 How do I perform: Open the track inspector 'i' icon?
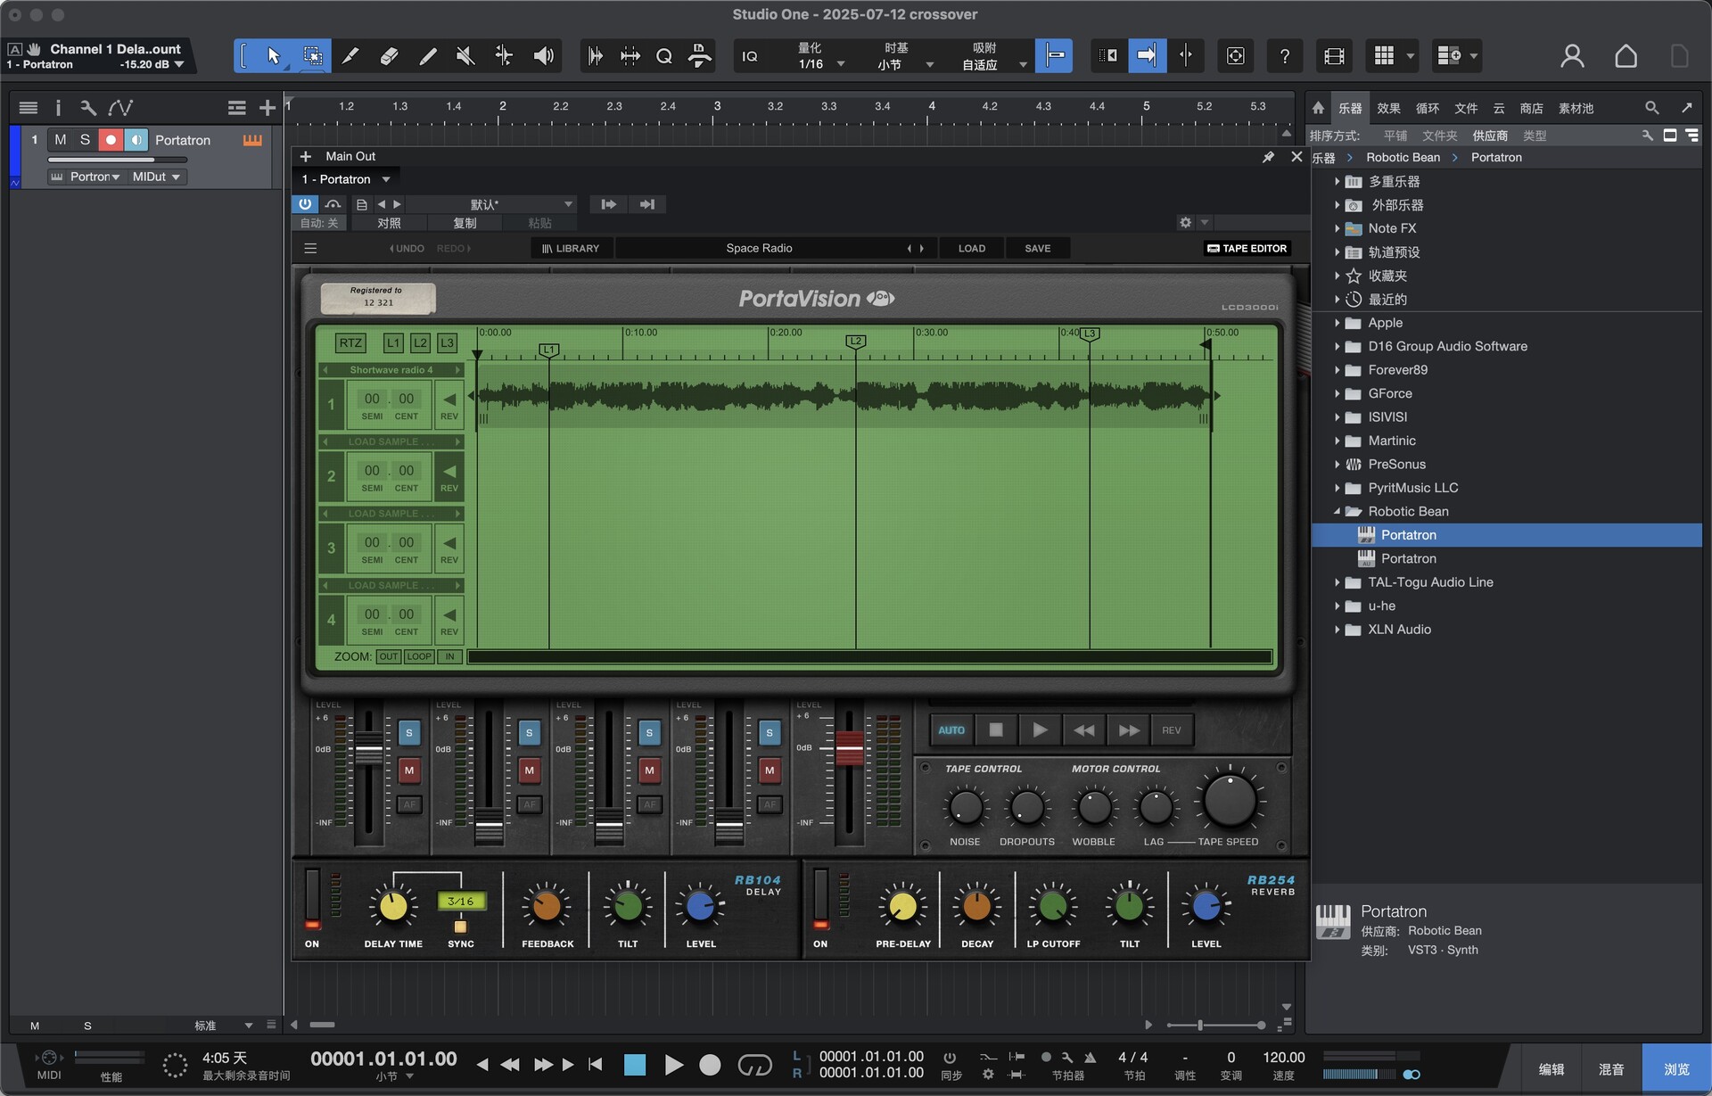(x=58, y=108)
